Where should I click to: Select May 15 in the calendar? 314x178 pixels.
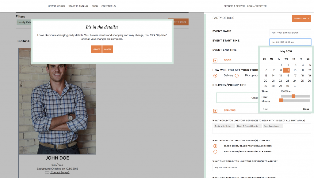281,76
